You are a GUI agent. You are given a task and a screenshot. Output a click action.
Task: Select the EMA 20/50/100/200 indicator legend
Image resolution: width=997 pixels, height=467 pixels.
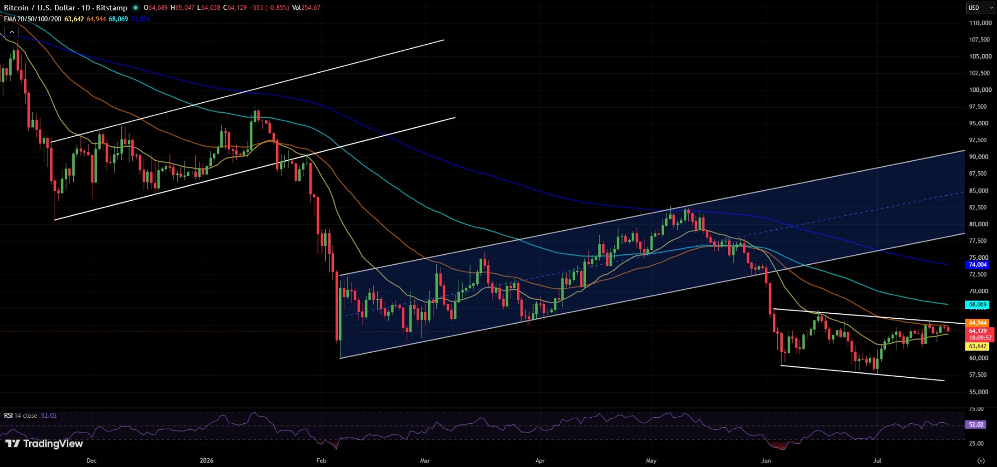[32, 19]
